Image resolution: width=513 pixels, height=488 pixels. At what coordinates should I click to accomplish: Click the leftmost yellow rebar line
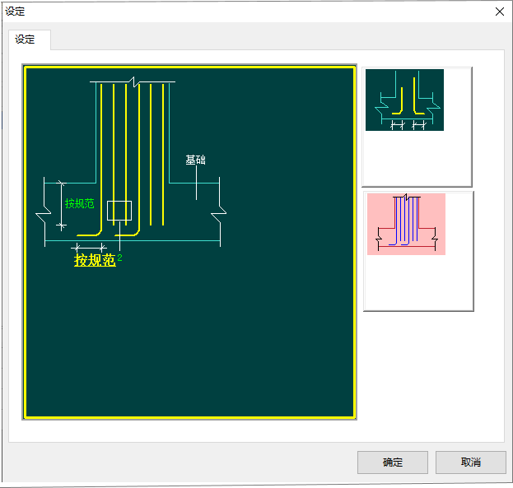(100, 156)
